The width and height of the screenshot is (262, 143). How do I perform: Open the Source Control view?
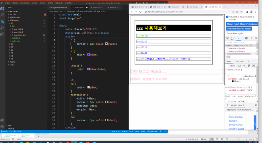click(2, 21)
